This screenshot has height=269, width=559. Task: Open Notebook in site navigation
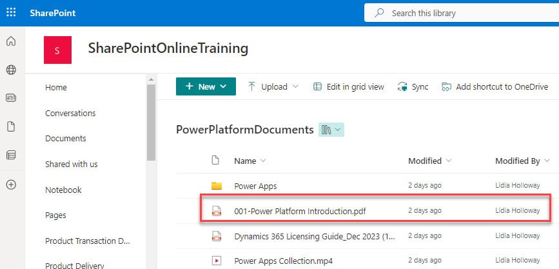(x=63, y=190)
